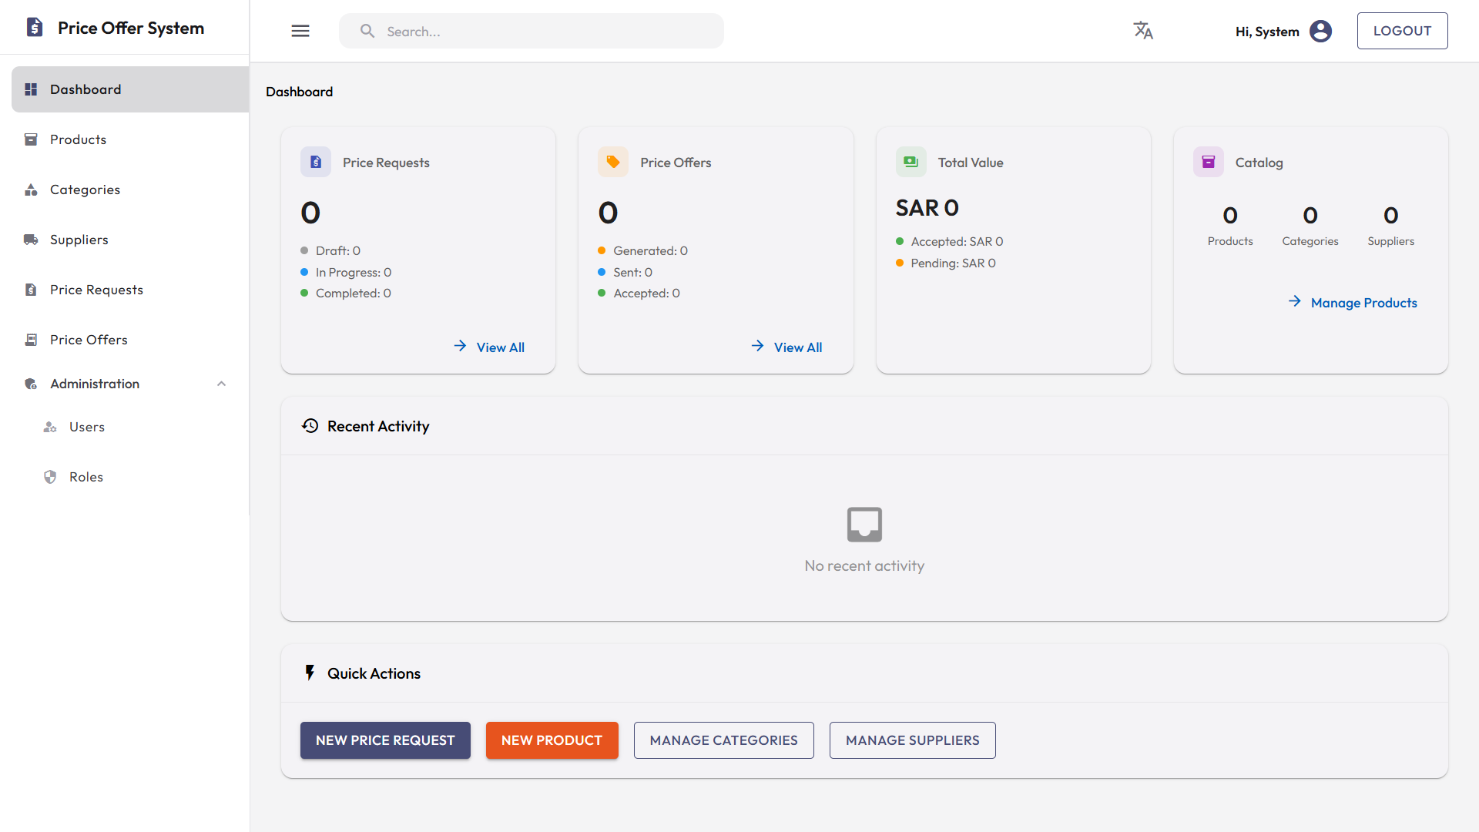Click the translate/language icon in top bar

1143,30
